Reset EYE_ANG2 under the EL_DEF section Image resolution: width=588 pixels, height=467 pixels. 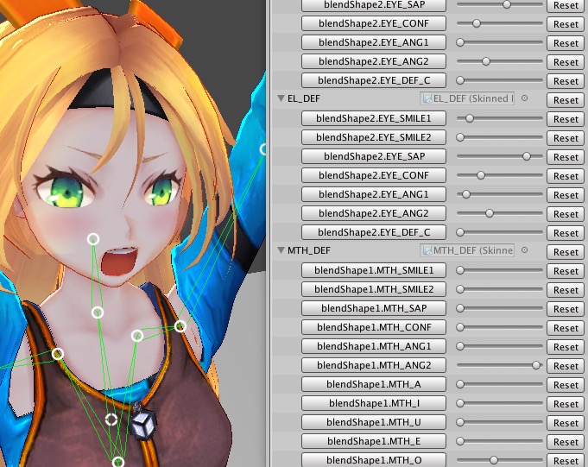point(566,214)
